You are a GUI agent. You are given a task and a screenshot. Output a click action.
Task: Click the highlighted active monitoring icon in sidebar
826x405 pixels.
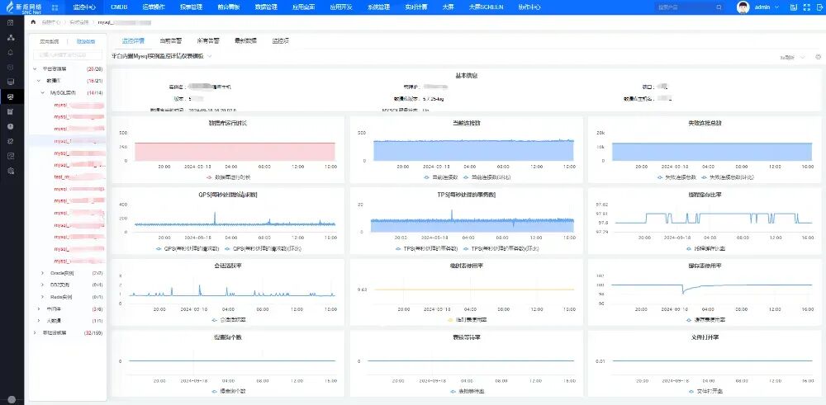tap(11, 97)
